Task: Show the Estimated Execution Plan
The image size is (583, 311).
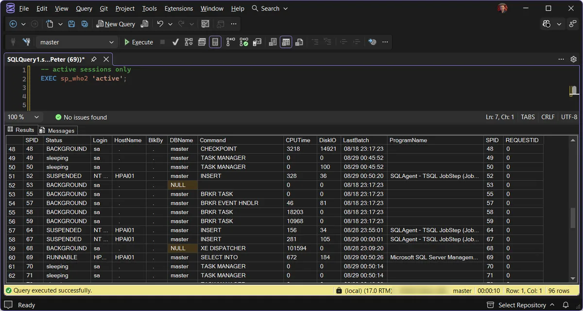Action: point(189,42)
